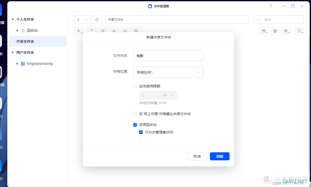Viewport: 311px width, 187px height.
Task: Click the magnifier icon in search box
Action: point(259,20)
